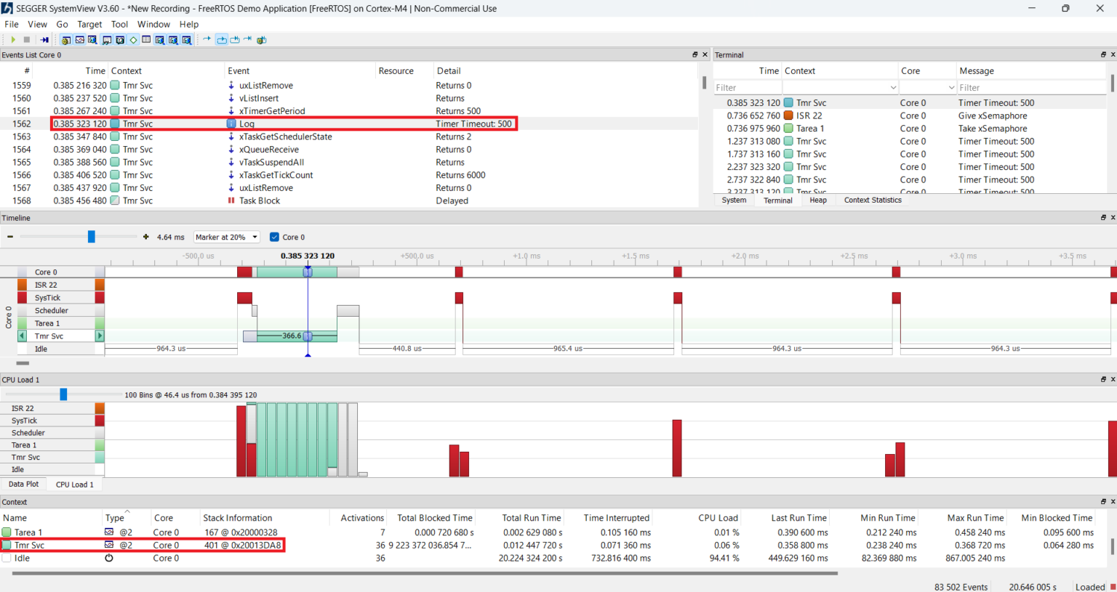Viewport: 1117px width, 592px height.
Task: Switch to the Heap tab
Action: click(818, 200)
